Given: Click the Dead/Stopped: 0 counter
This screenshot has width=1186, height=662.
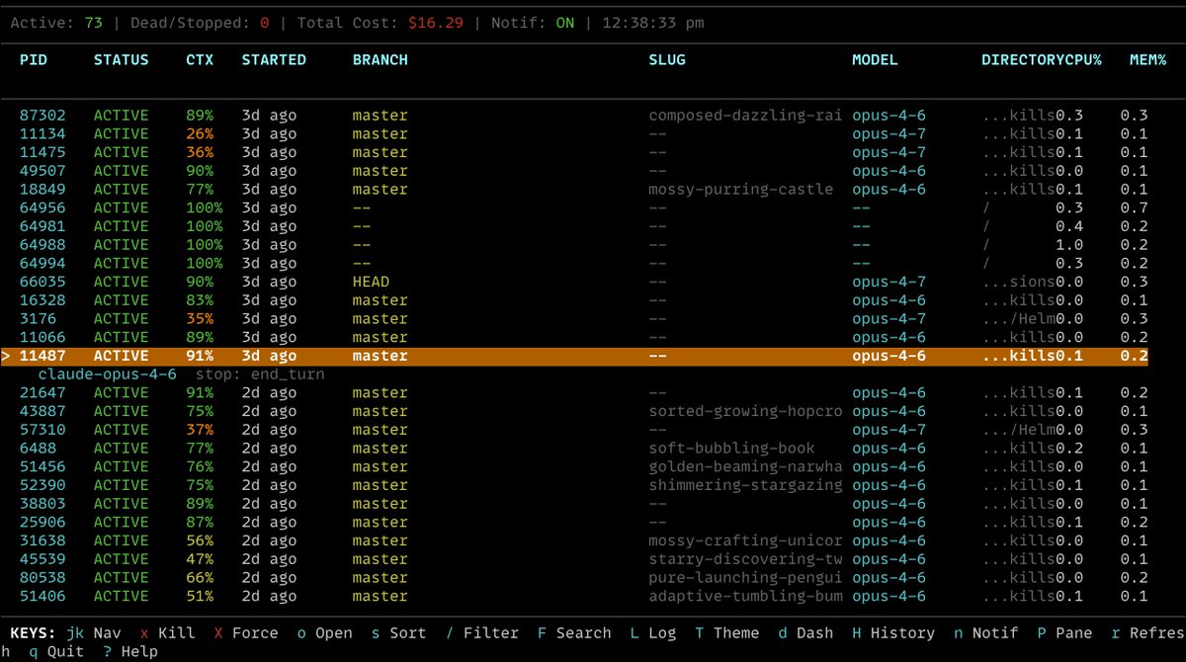Looking at the screenshot, I should (200, 22).
